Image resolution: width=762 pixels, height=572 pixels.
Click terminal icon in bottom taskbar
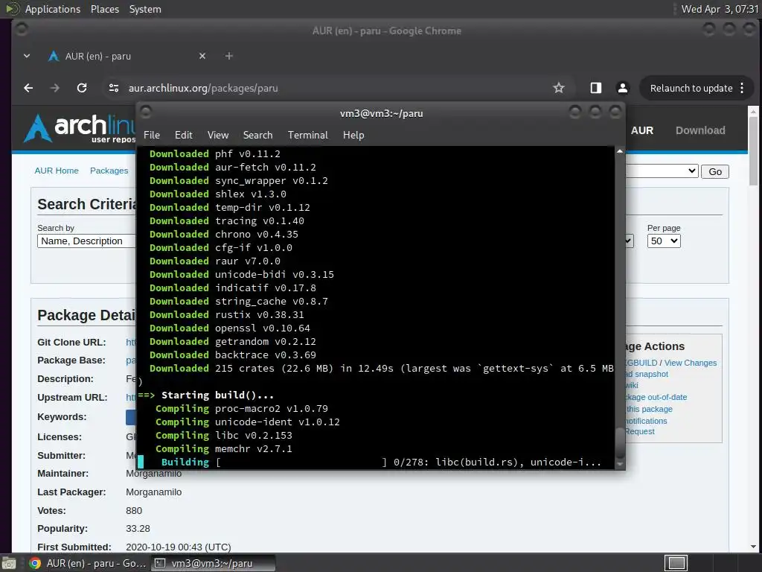159,563
